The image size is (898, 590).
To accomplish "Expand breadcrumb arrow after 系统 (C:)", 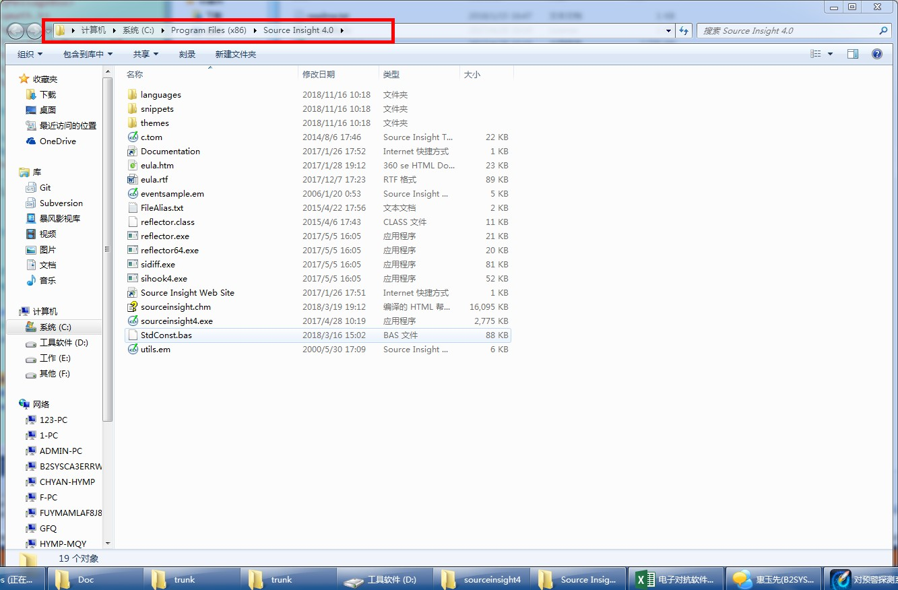I will click(163, 30).
